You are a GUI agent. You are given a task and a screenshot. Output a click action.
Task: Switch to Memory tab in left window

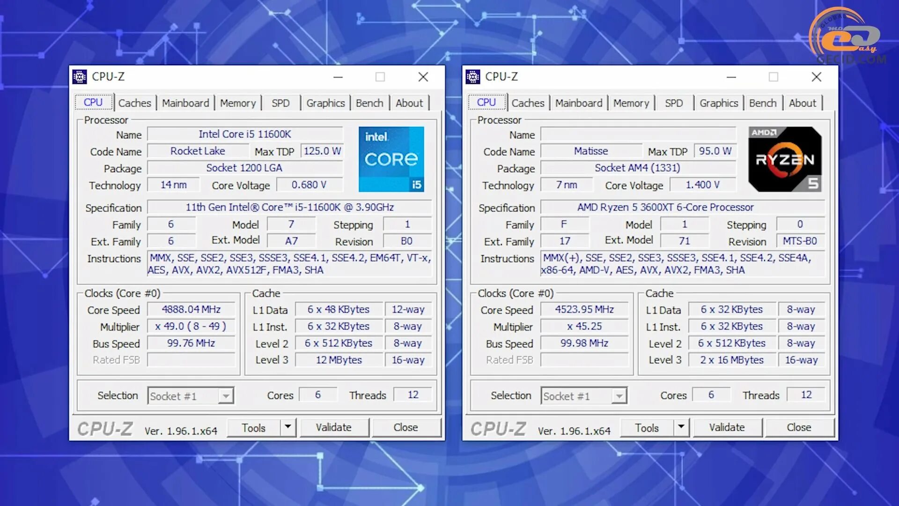click(238, 103)
